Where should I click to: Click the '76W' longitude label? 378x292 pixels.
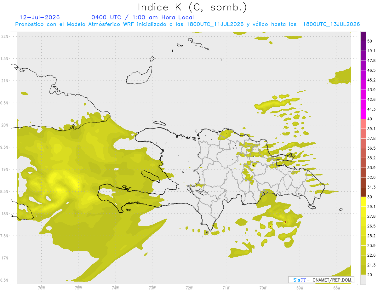tap(41, 288)
